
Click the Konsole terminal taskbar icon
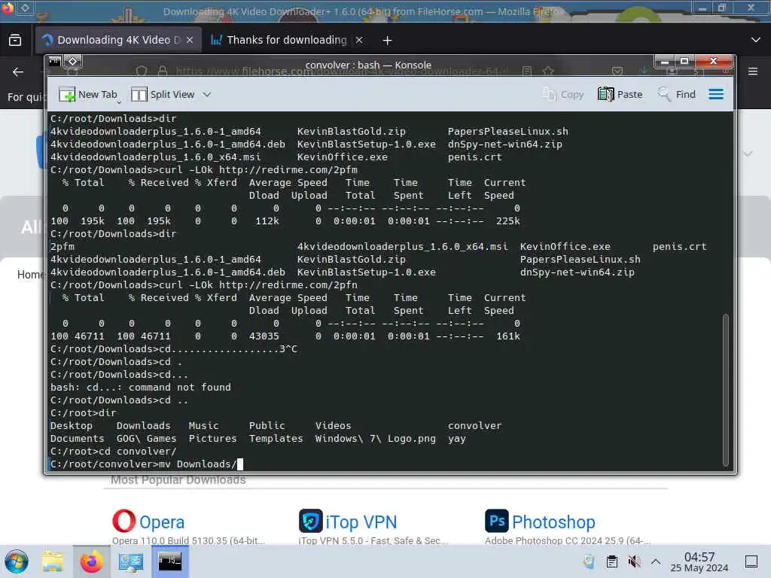click(169, 561)
